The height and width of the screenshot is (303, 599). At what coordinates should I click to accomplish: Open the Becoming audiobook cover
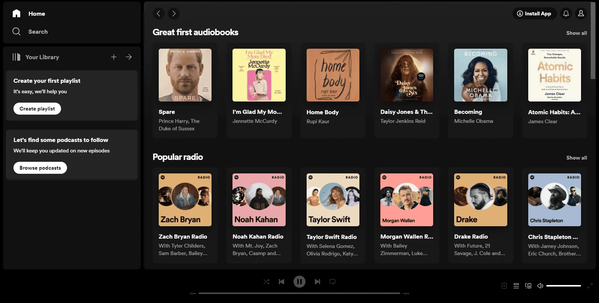click(x=481, y=75)
